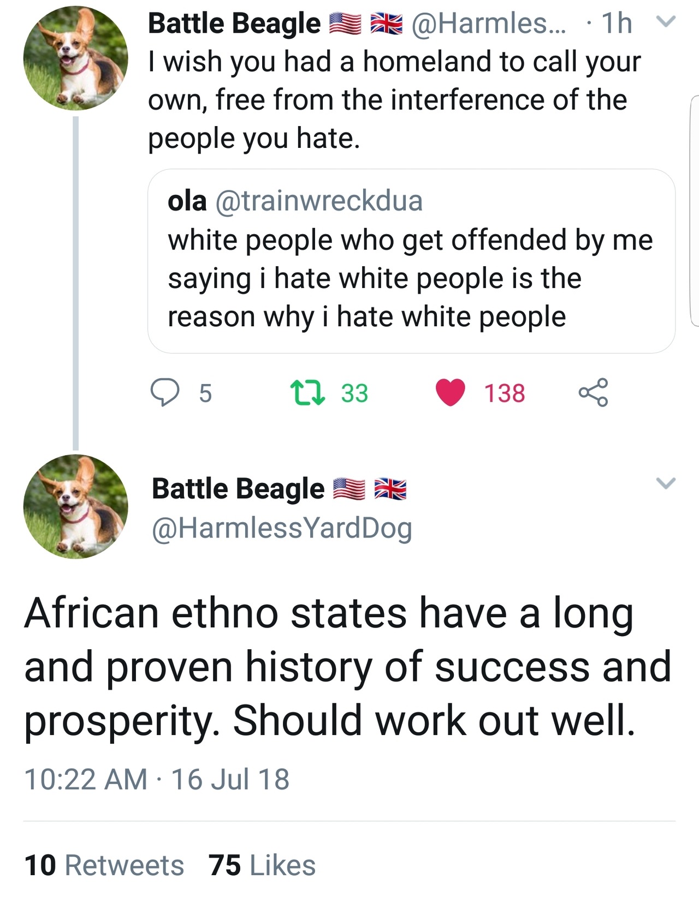
Task: Click the @trainwreckdua handle
Action: (x=319, y=201)
